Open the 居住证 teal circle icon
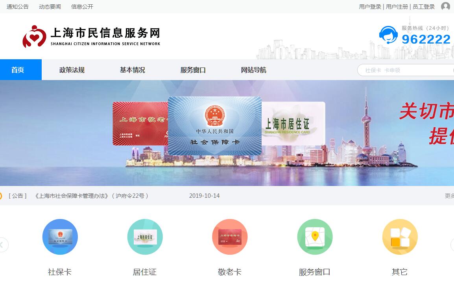The width and height of the screenshot is (454, 299). (145, 237)
